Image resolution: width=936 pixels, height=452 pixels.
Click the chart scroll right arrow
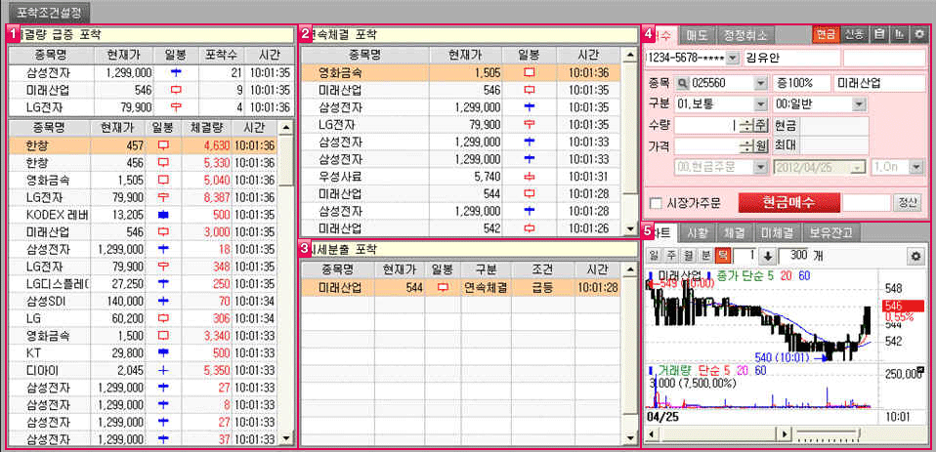(787, 432)
